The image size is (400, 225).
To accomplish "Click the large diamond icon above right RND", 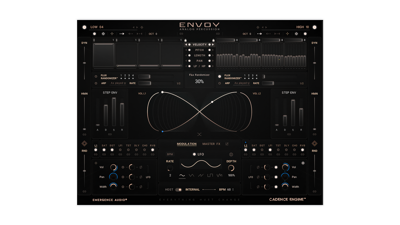I will tap(314, 144).
